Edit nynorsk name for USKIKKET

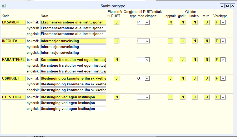[x=73, y=84]
